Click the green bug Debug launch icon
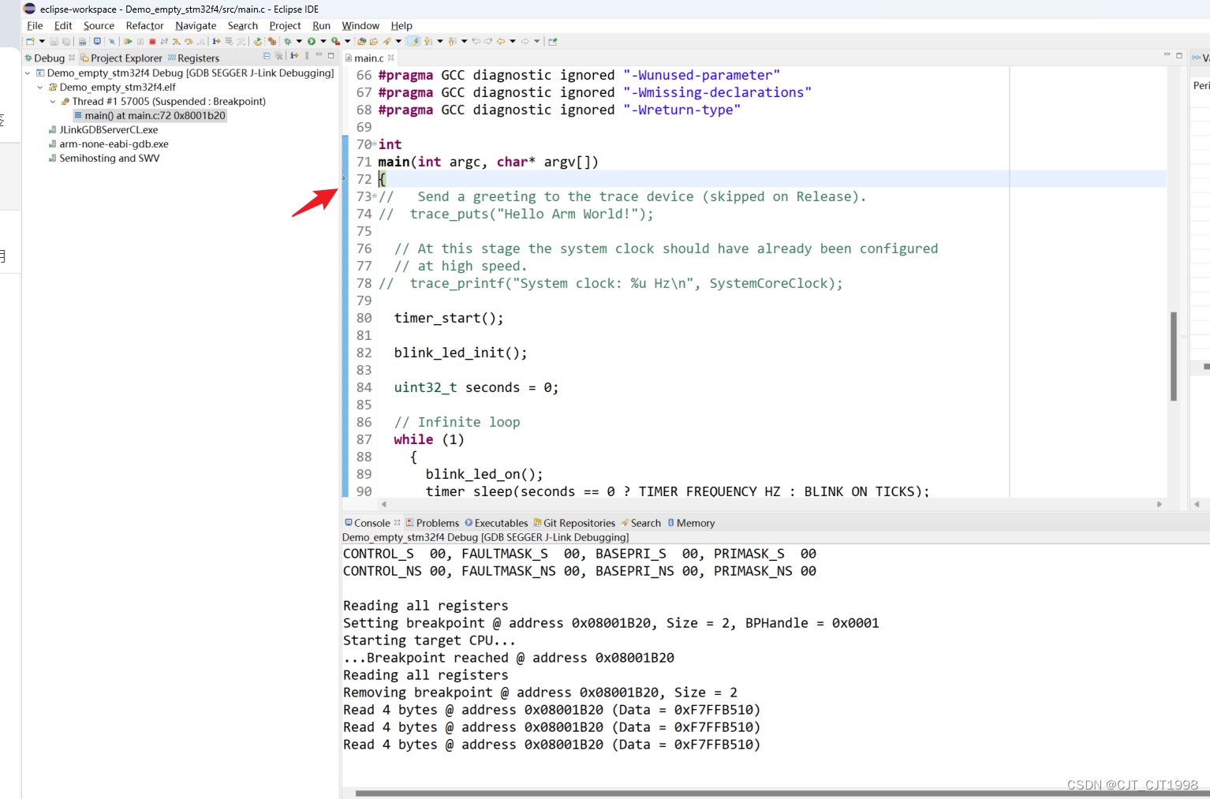This screenshot has height=799, width=1210. tap(288, 41)
